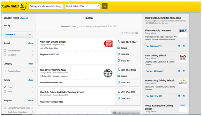202x116 pixels.
Task: Open the Yellow Pages home logo
Action: pyautogui.click(x=13, y=6)
